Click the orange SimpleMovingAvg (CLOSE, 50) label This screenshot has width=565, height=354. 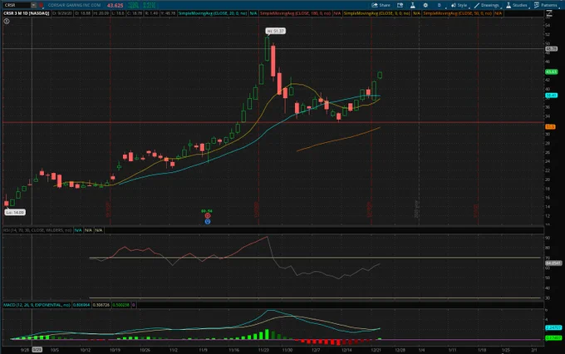click(x=458, y=13)
